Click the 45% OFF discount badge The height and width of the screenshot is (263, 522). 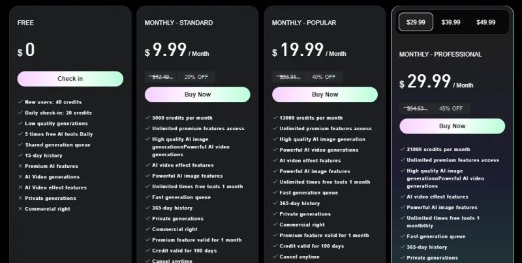coord(451,108)
